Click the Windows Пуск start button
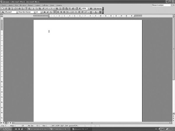 [x=6, y=129]
